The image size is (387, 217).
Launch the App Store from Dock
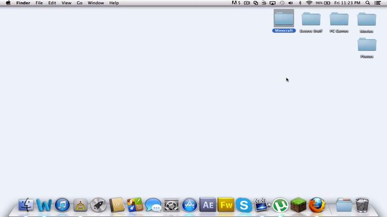(x=189, y=205)
